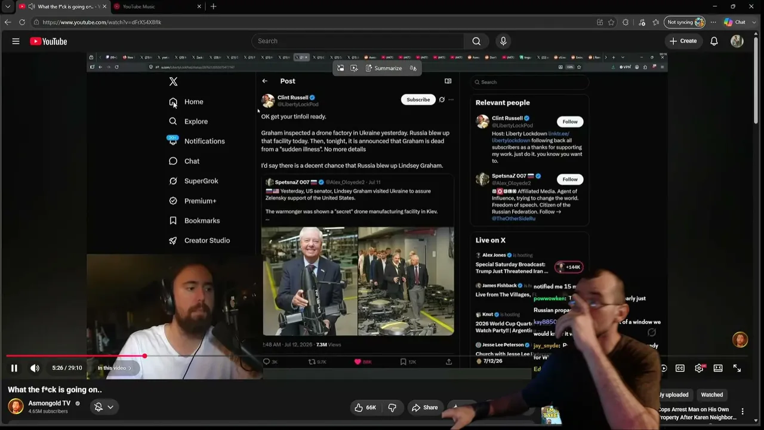The image size is (764, 430).
Task: Open browser settings and more menu
Action: pos(714,22)
